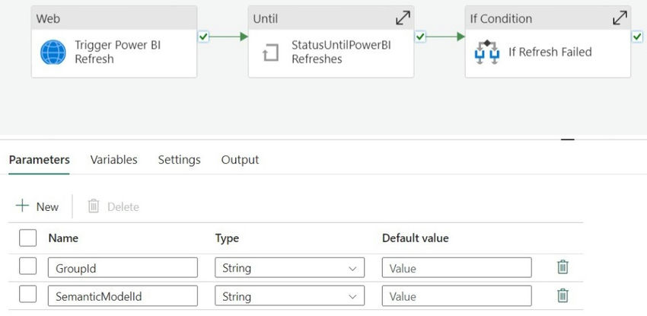This screenshot has height=316, width=647.
Task: Tick the SemanticModelId row checkbox
Action: pos(28,295)
